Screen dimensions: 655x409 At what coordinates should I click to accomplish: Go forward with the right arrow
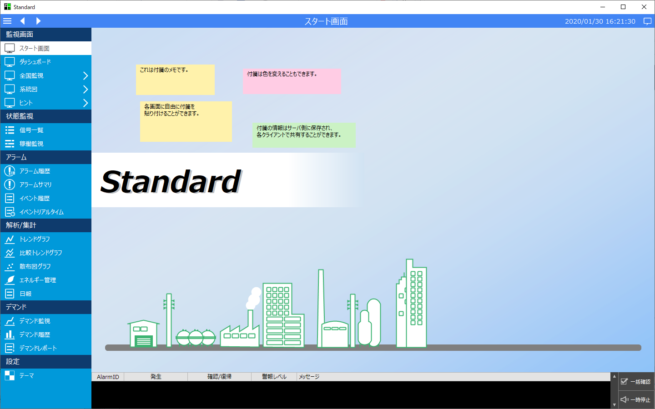tap(38, 21)
